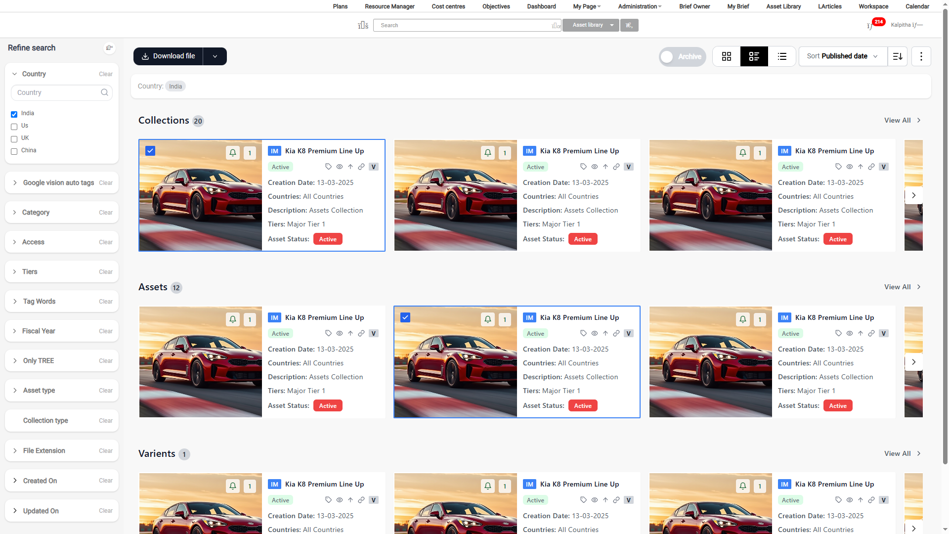Screen dimensions: 949x534
Task: Show next Collections cards with right arrow
Action: 914,195
